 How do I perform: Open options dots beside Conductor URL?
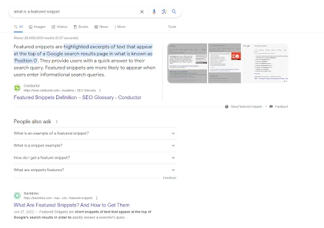click(100, 90)
